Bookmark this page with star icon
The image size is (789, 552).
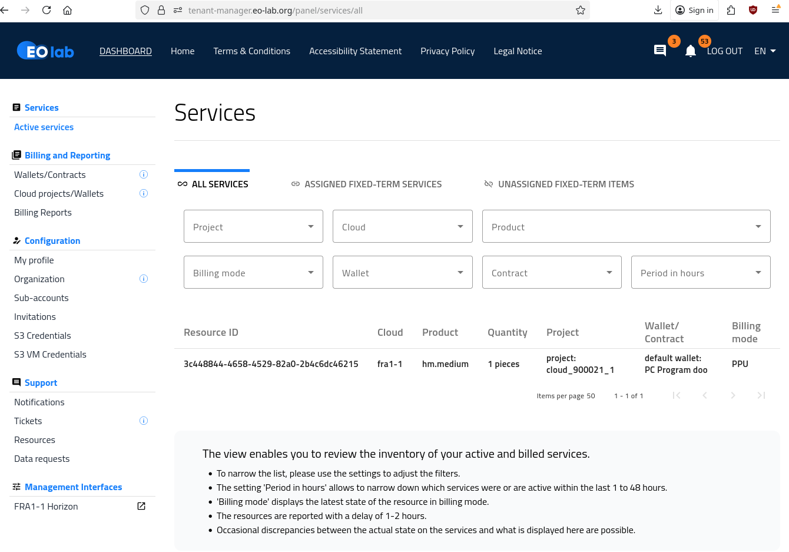coord(580,10)
